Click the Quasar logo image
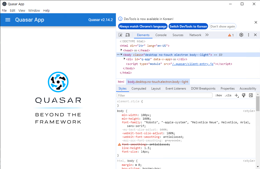The height and width of the screenshot is (169, 260). pyautogui.click(x=58, y=82)
